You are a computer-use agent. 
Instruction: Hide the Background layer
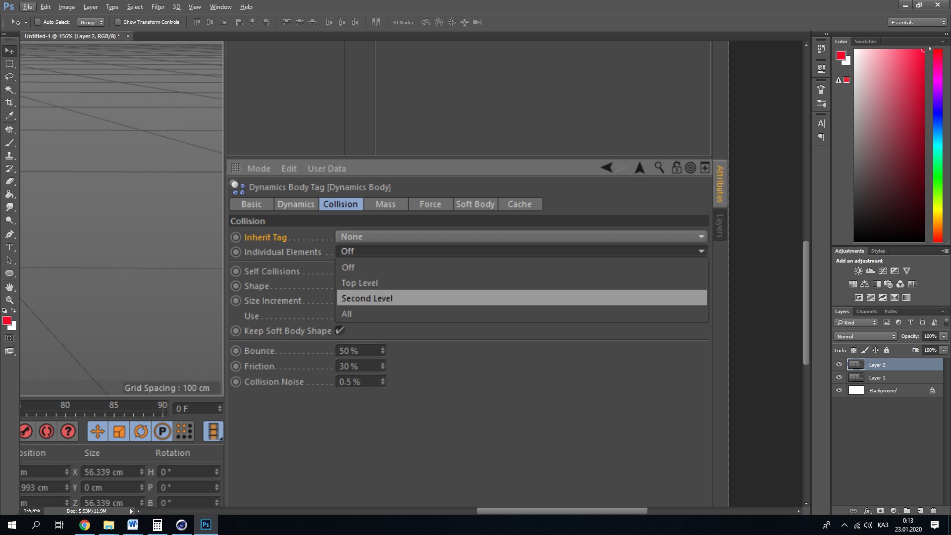[839, 390]
